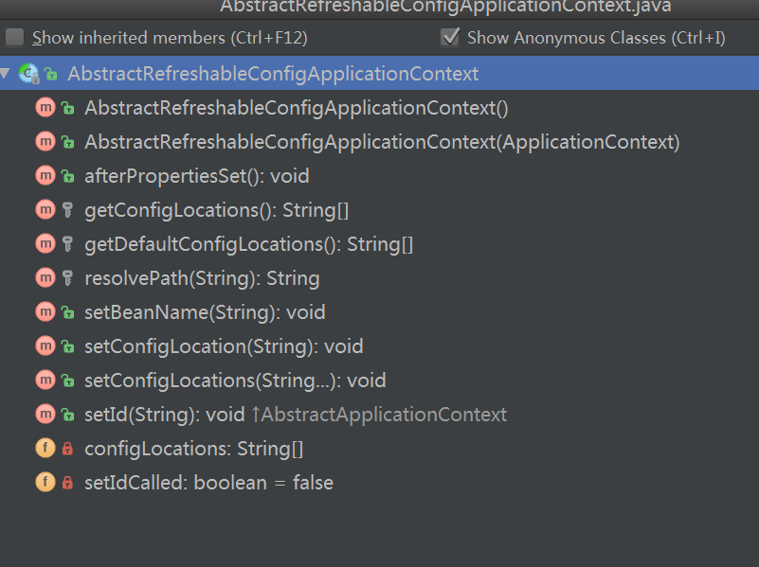
Task: Click the Show Anonymous Classes label text
Action: pos(596,38)
